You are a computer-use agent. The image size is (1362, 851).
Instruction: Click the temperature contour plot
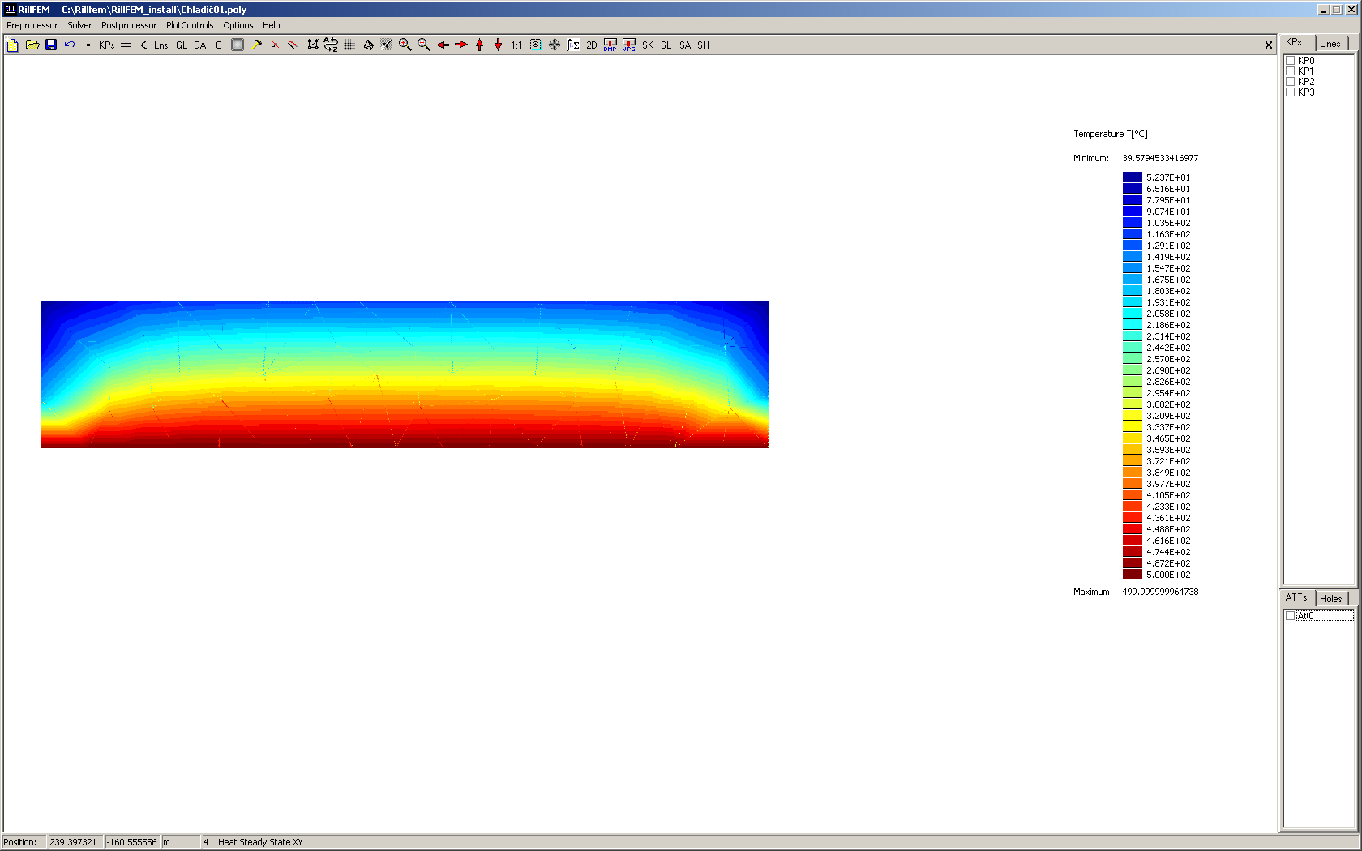(405, 374)
